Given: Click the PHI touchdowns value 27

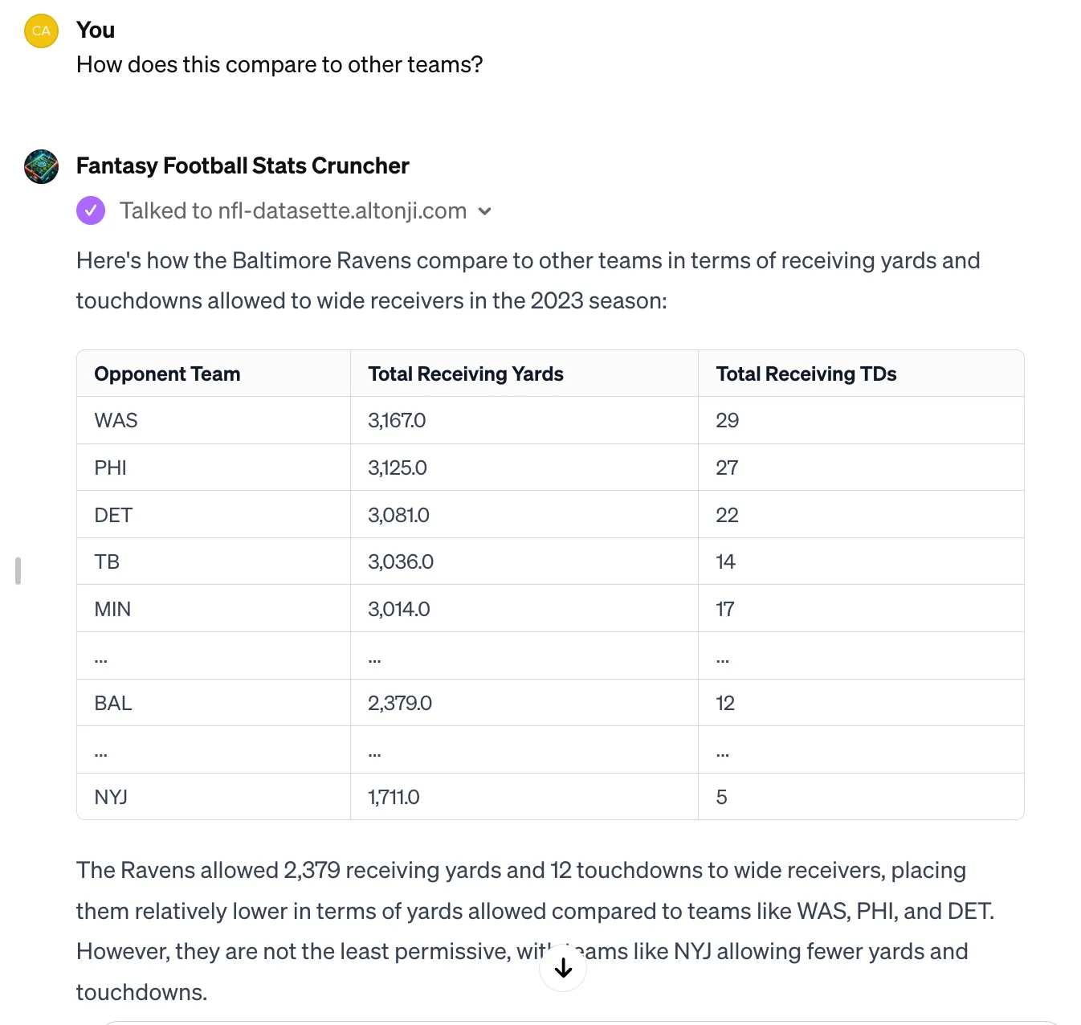Looking at the screenshot, I should (727, 468).
